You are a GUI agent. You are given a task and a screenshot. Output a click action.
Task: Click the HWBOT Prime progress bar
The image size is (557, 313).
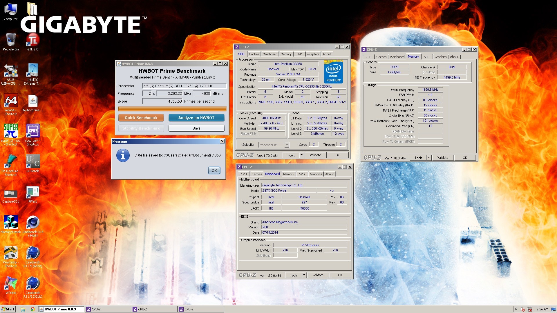[172, 109]
